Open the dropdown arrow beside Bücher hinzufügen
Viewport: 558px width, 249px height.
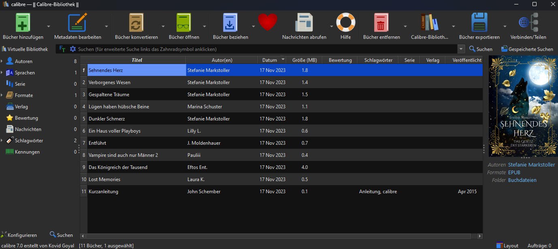click(49, 26)
